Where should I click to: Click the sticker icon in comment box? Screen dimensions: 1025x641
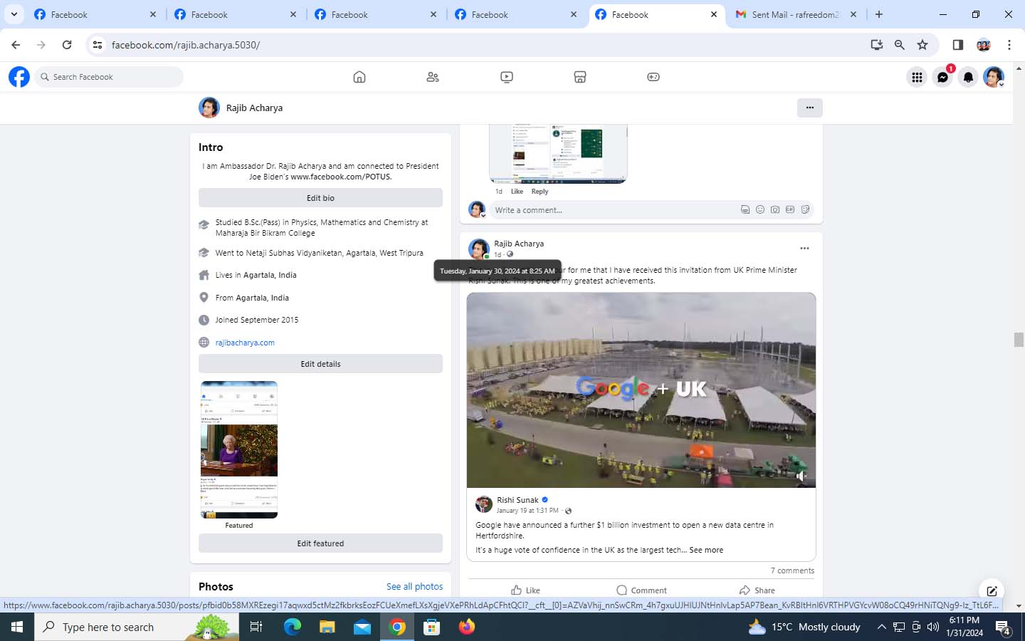point(805,210)
